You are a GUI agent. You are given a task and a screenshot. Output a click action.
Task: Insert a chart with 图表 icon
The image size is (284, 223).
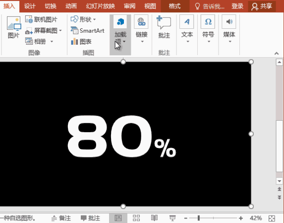[81, 42]
